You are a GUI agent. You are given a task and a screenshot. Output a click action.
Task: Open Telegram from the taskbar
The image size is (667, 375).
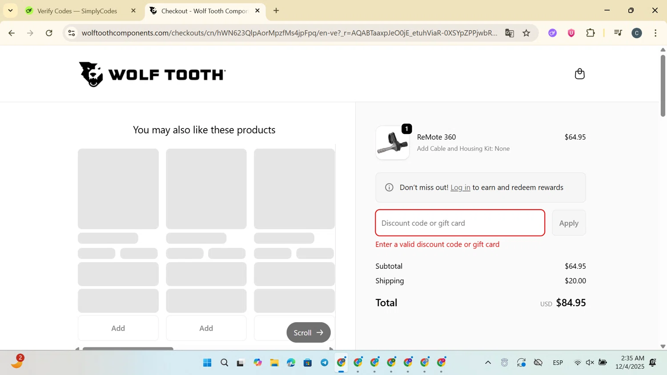[325, 363]
